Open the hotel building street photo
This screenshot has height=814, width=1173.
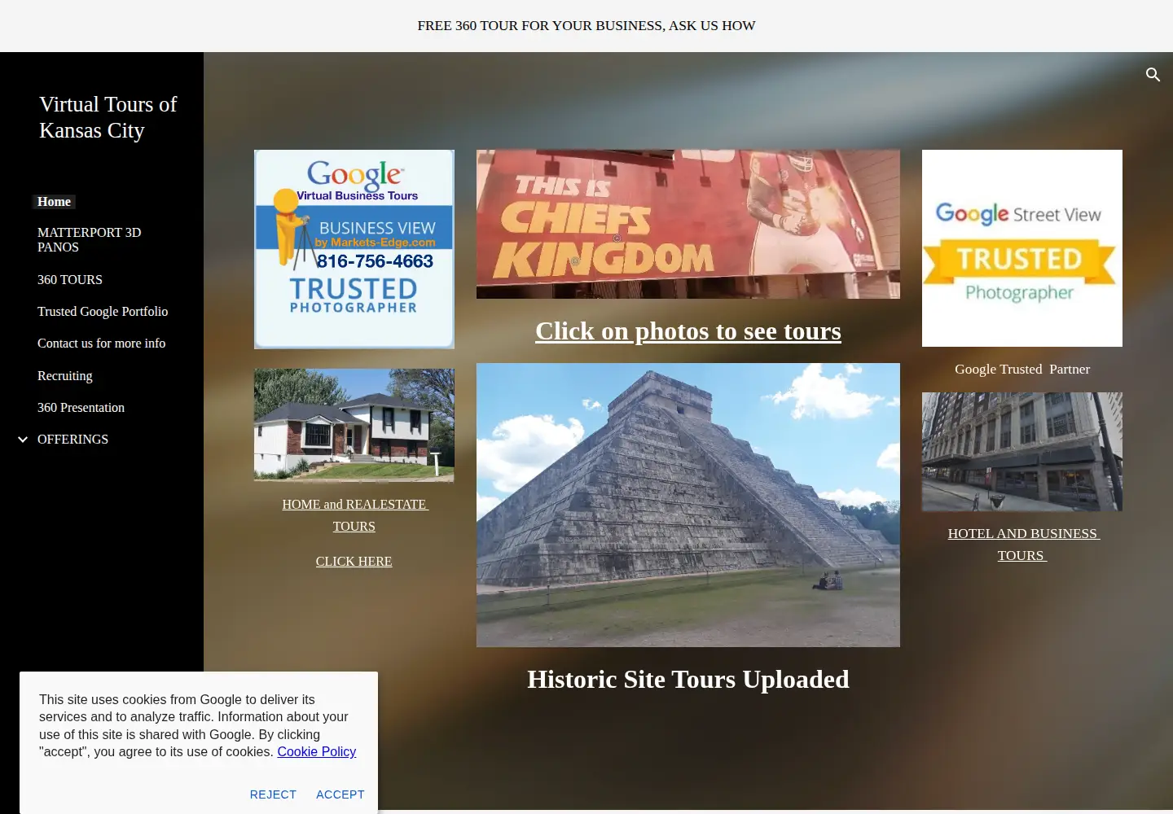click(1022, 452)
